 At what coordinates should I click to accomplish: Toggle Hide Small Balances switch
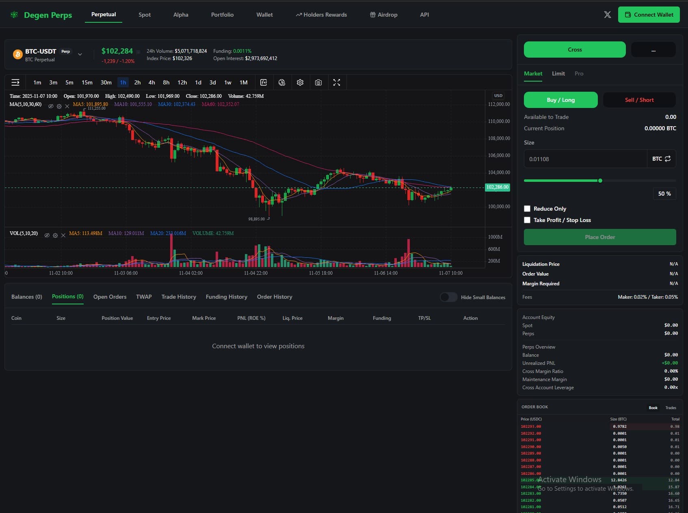point(448,297)
